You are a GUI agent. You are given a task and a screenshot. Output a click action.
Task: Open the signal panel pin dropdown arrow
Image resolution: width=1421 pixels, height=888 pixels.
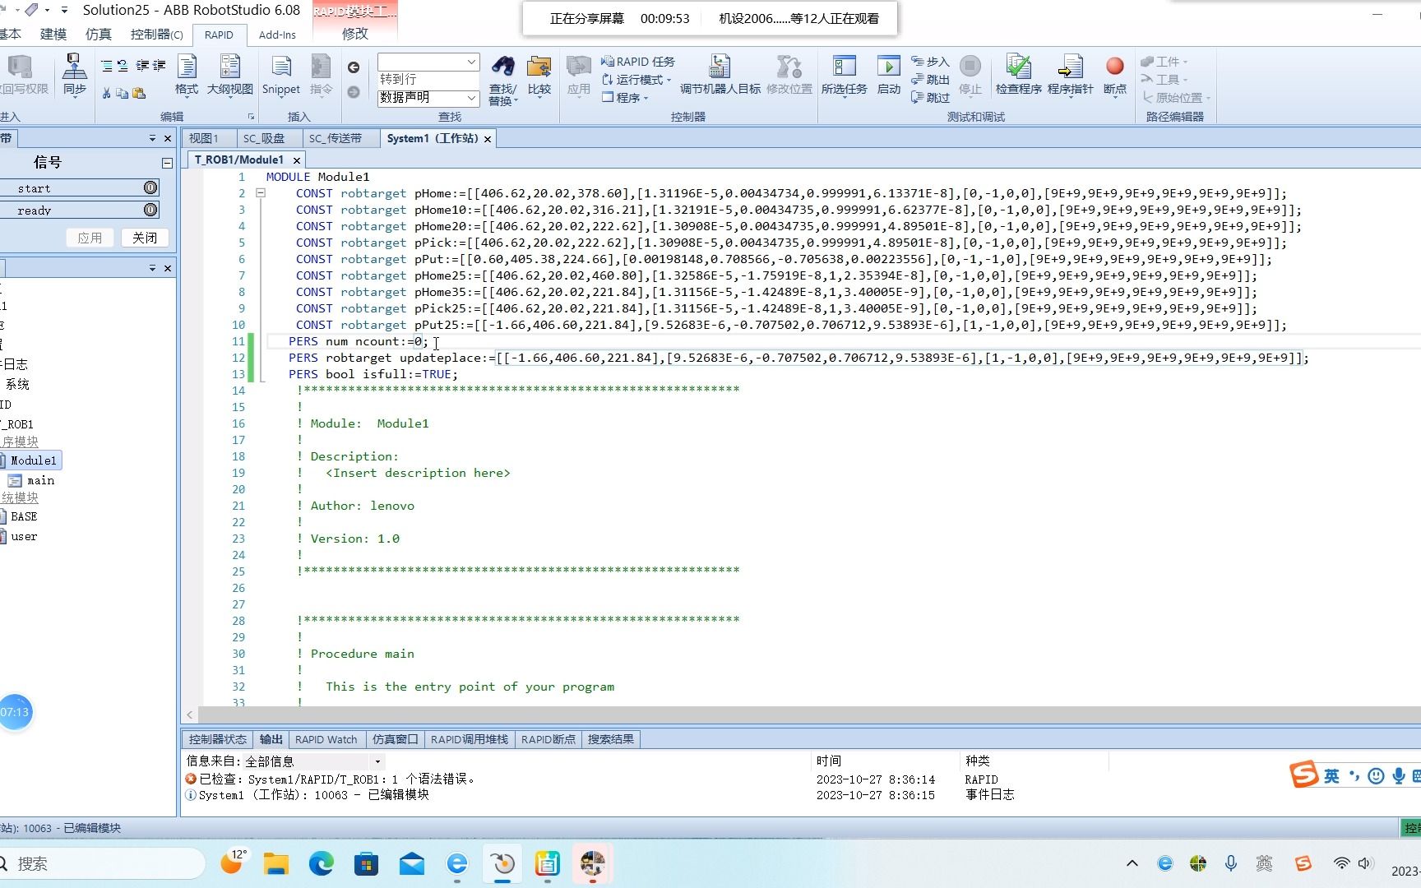152,138
